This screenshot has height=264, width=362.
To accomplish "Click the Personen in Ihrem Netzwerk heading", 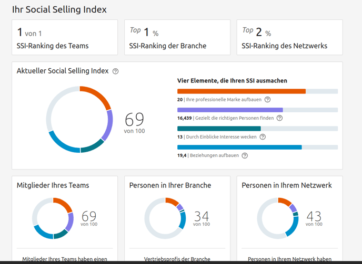I will (x=287, y=185).
